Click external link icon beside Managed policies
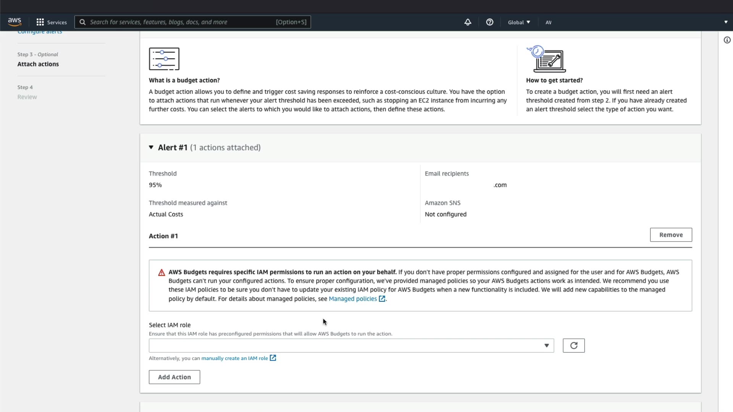Image resolution: width=733 pixels, height=412 pixels. (x=382, y=299)
